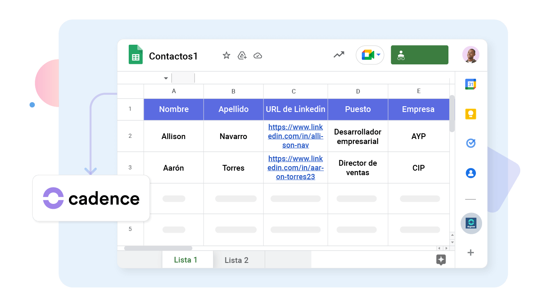Open Google Keep from the side panel

coord(471,114)
